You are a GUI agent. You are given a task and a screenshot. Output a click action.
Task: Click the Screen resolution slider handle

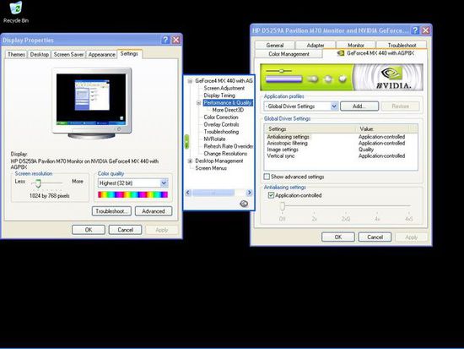coord(38,183)
